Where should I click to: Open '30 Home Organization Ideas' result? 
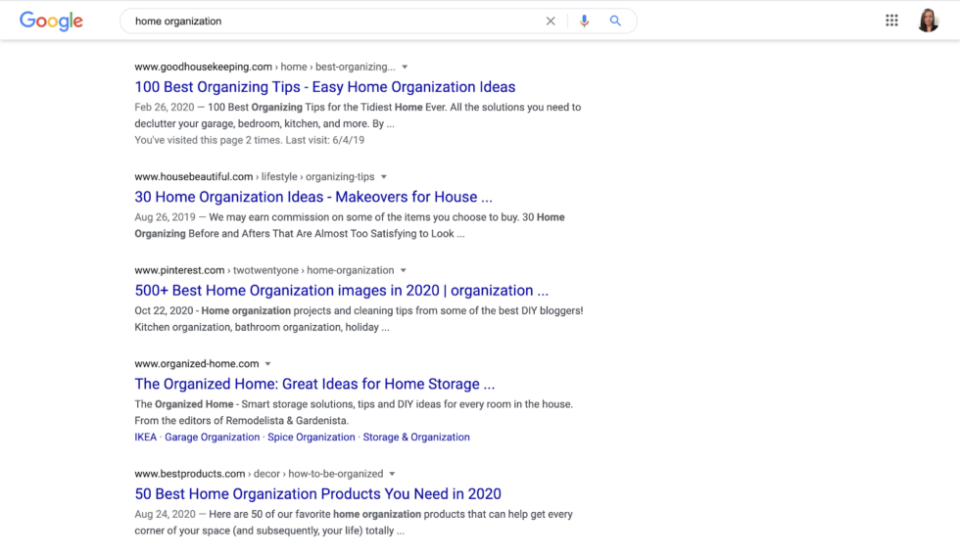point(313,197)
